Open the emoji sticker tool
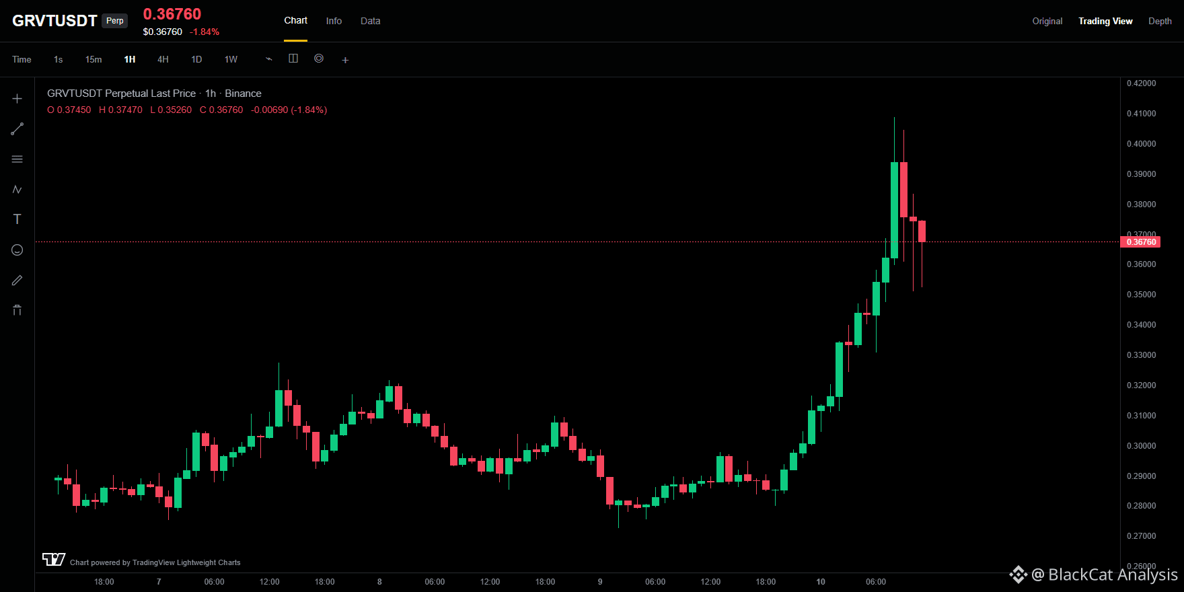This screenshot has width=1184, height=592. point(17,250)
